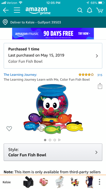This screenshot has width=106, height=189.
Task: Open The Learning Journey brand link
Action: 20,75
